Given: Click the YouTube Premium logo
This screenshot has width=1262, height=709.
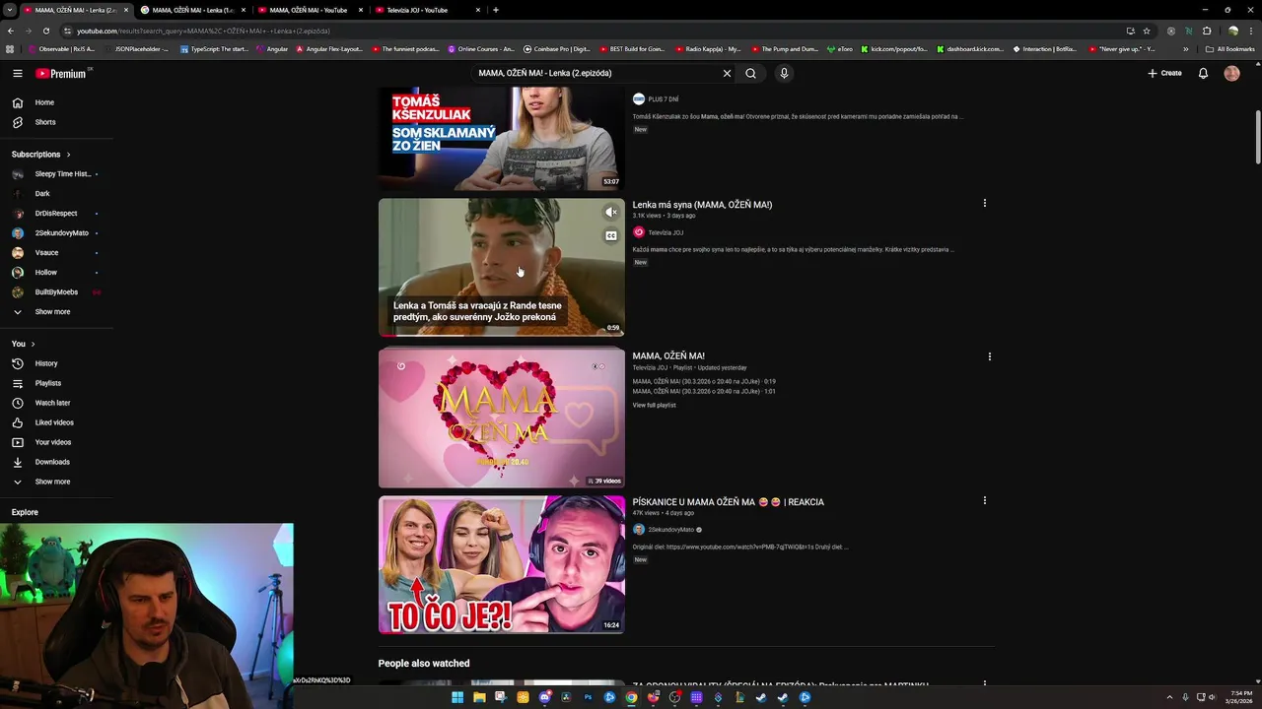Looking at the screenshot, I should pos(62,73).
